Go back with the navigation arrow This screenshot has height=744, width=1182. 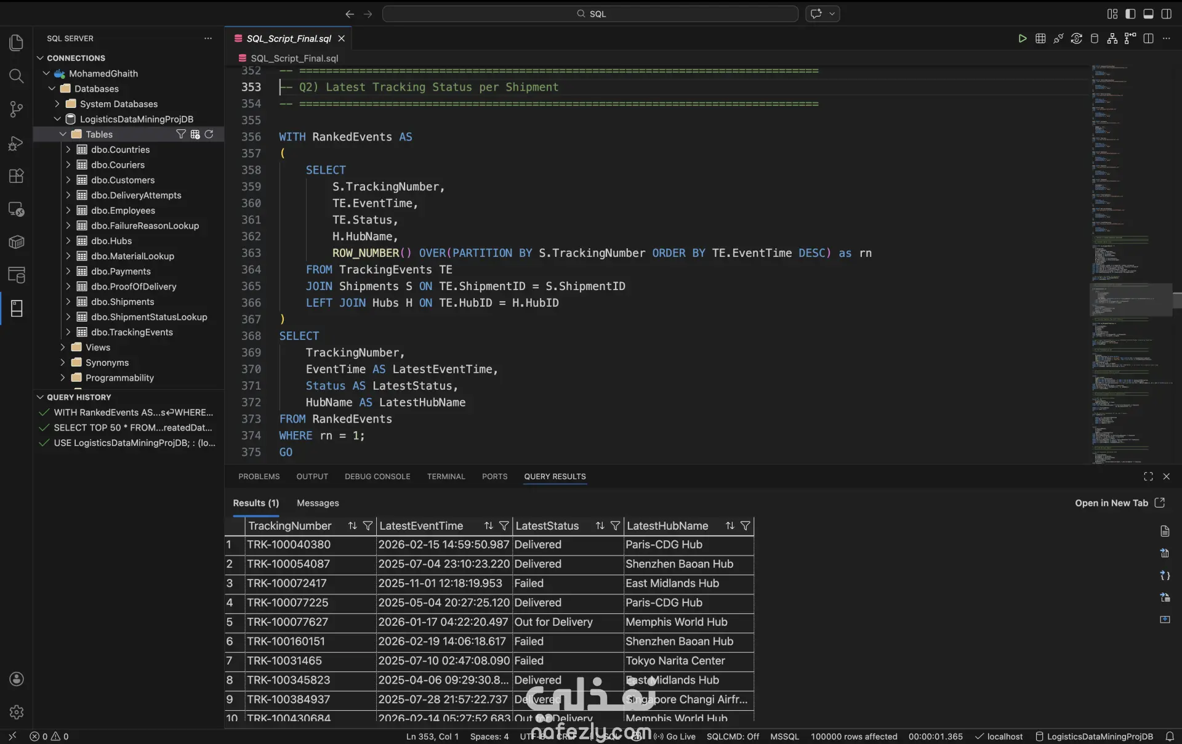click(350, 14)
